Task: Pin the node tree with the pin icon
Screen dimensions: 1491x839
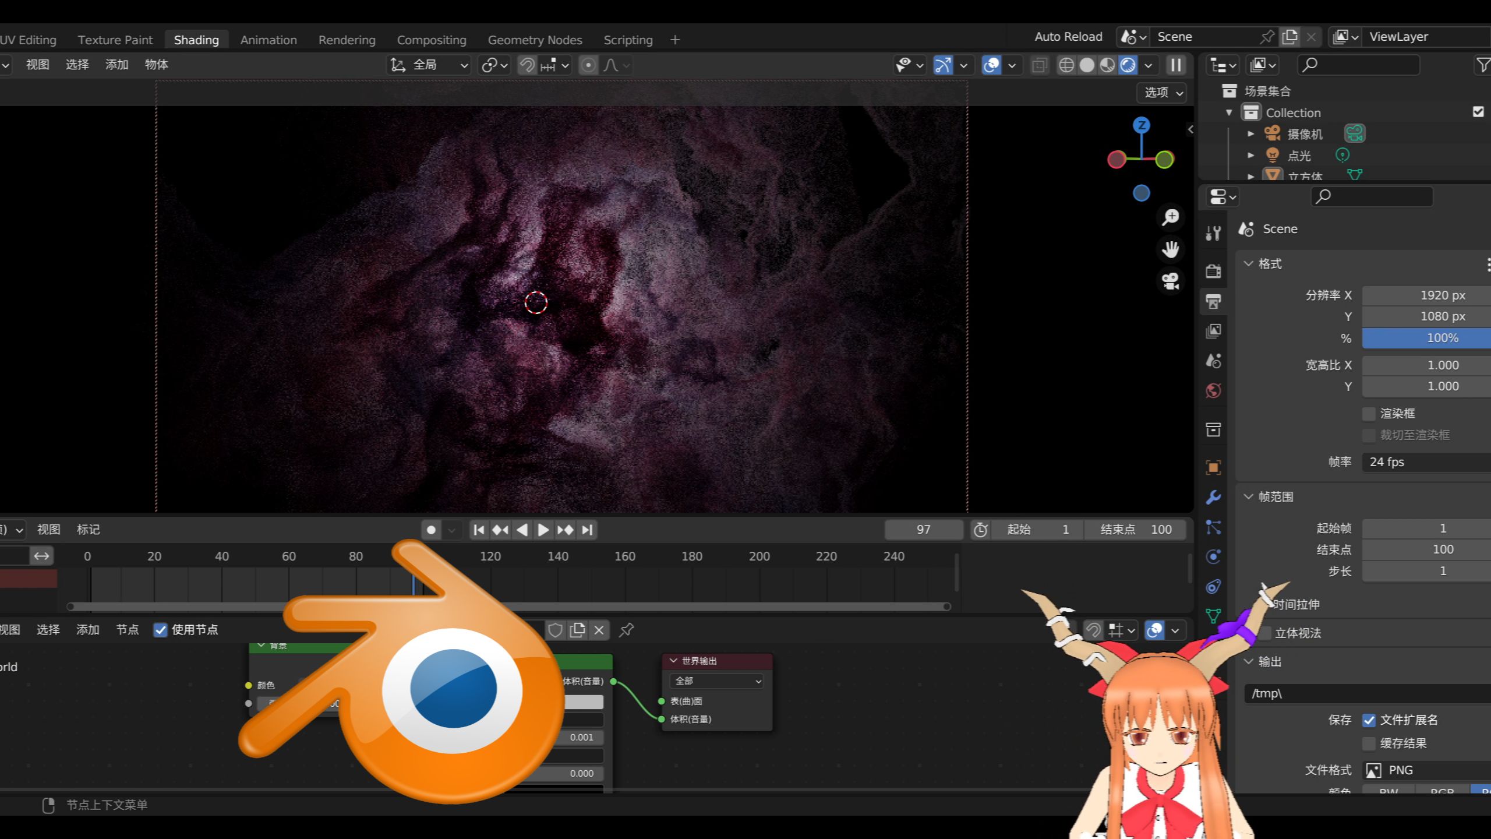Action: (626, 630)
